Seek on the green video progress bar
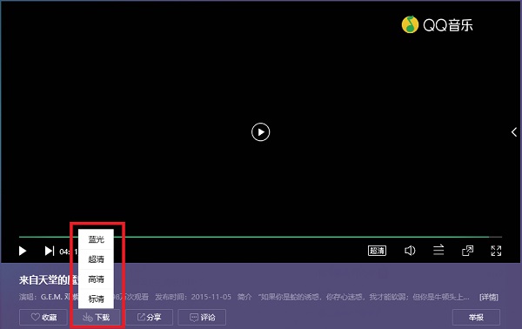Viewport: 522px width, 329px height. click(x=260, y=237)
